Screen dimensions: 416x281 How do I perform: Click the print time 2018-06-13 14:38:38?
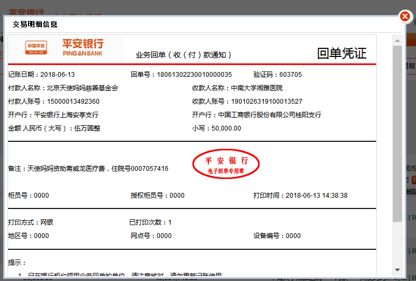[x=316, y=196]
